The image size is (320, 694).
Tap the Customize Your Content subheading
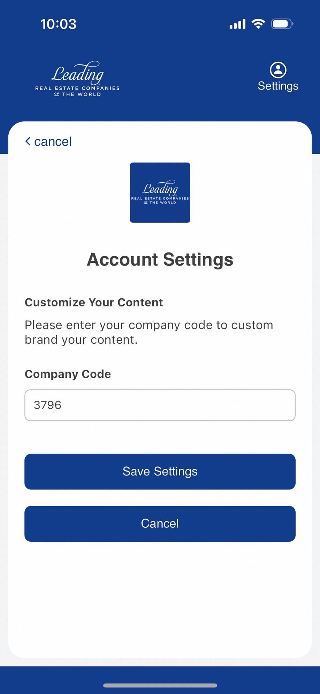point(94,302)
